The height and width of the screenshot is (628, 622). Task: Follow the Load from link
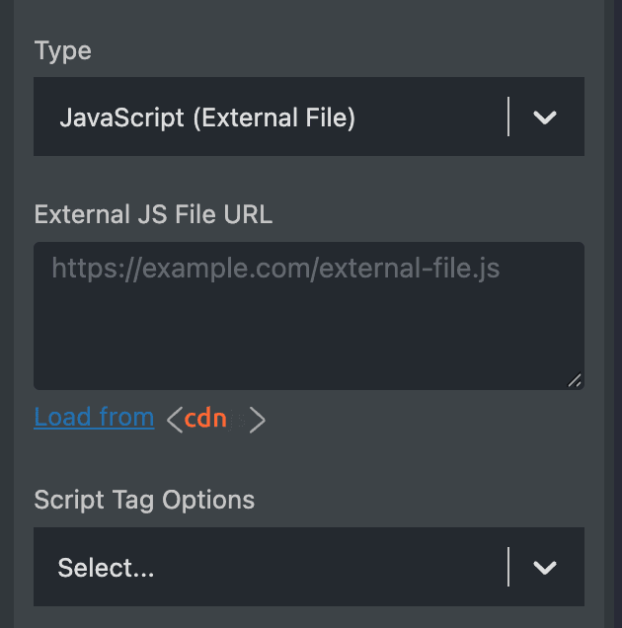tap(94, 417)
